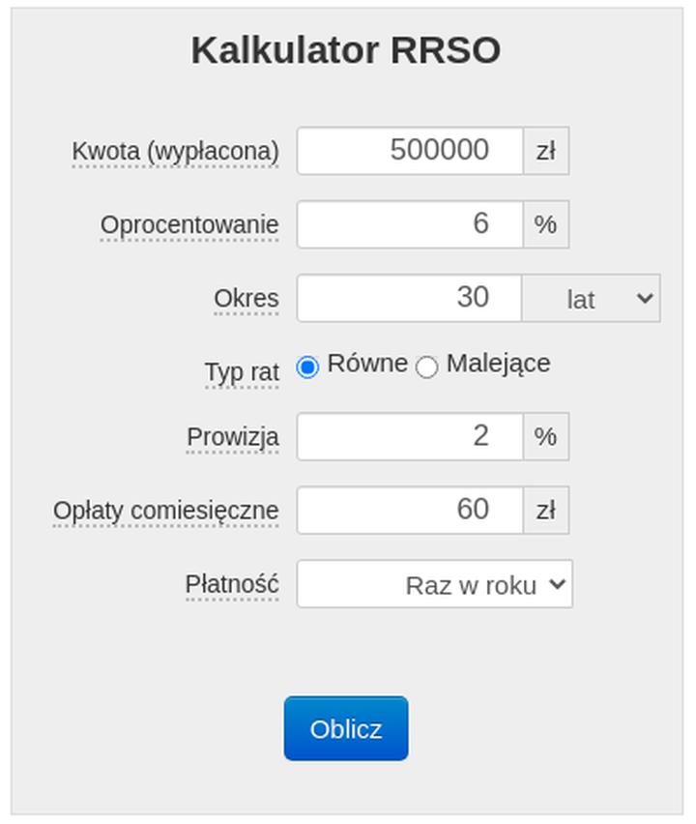
Task: Click the dotted Prowizja label
Action: (234, 437)
